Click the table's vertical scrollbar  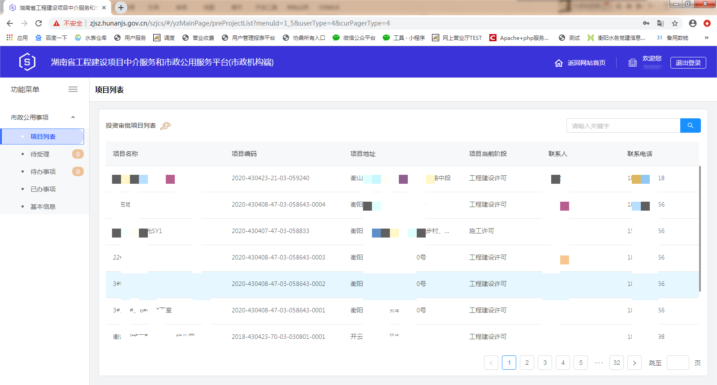(x=700, y=229)
